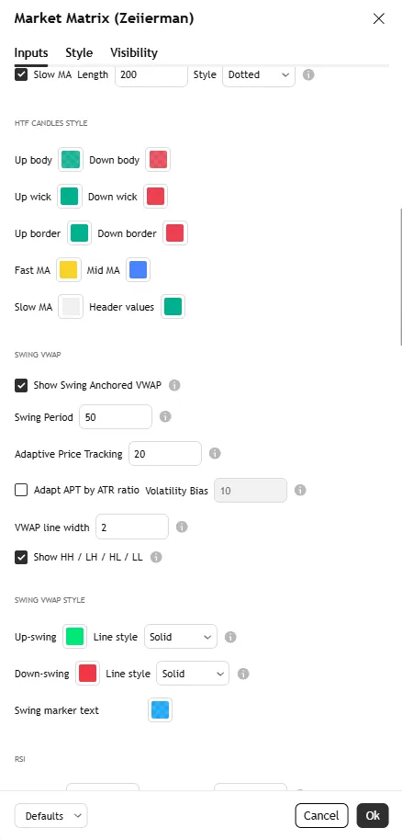Click info icon next to Show Swing Anchored VWAP
402x839 pixels.
point(174,385)
